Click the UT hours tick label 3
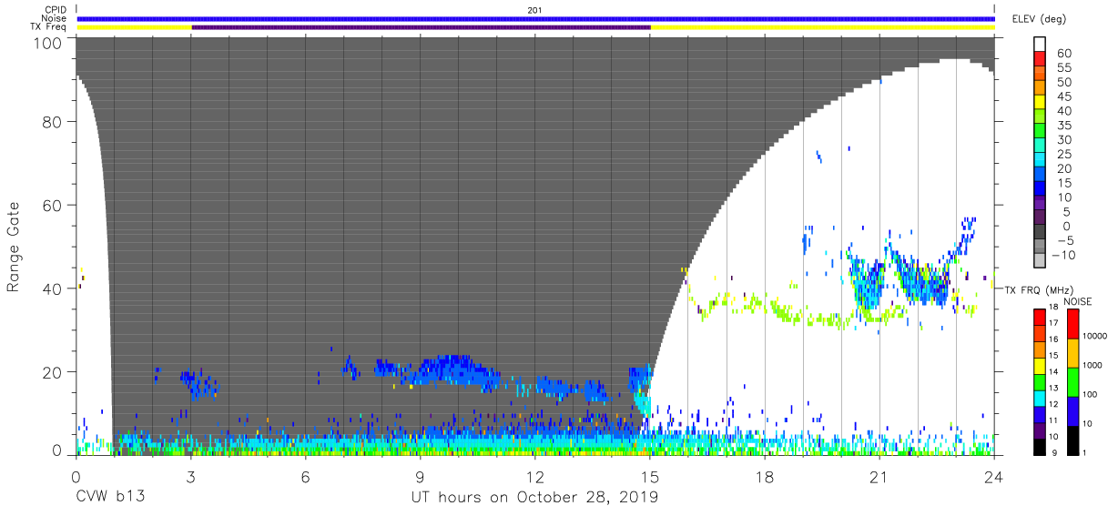1118x516 pixels. tap(190, 477)
